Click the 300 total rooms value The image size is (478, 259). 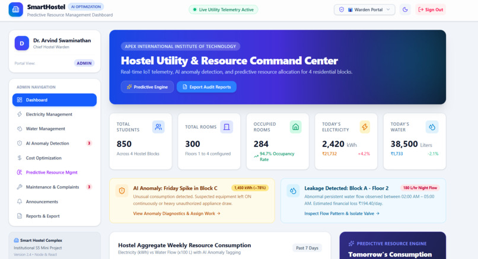tap(193, 144)
